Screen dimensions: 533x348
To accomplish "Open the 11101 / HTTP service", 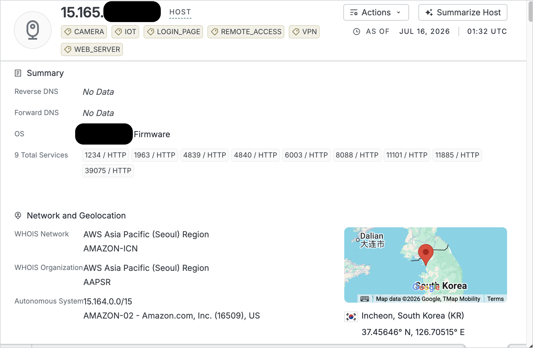I will (x=407, y=155).
